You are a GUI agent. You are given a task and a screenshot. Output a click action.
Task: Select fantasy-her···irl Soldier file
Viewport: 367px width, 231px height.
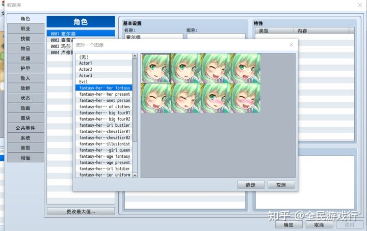(x=104, y=168)
